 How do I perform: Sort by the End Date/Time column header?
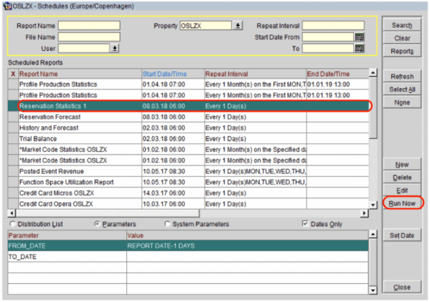[338, 74]
